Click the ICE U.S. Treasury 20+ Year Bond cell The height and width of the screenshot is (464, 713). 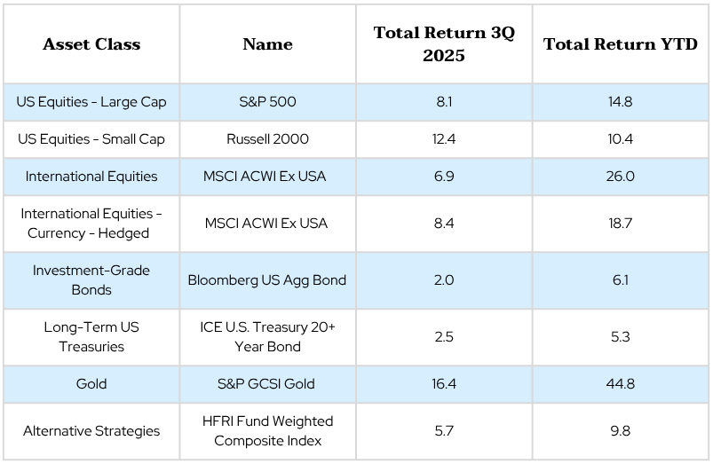(x=267, y=336)
